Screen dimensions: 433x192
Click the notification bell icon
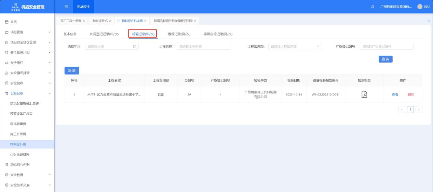pos(372,7)
